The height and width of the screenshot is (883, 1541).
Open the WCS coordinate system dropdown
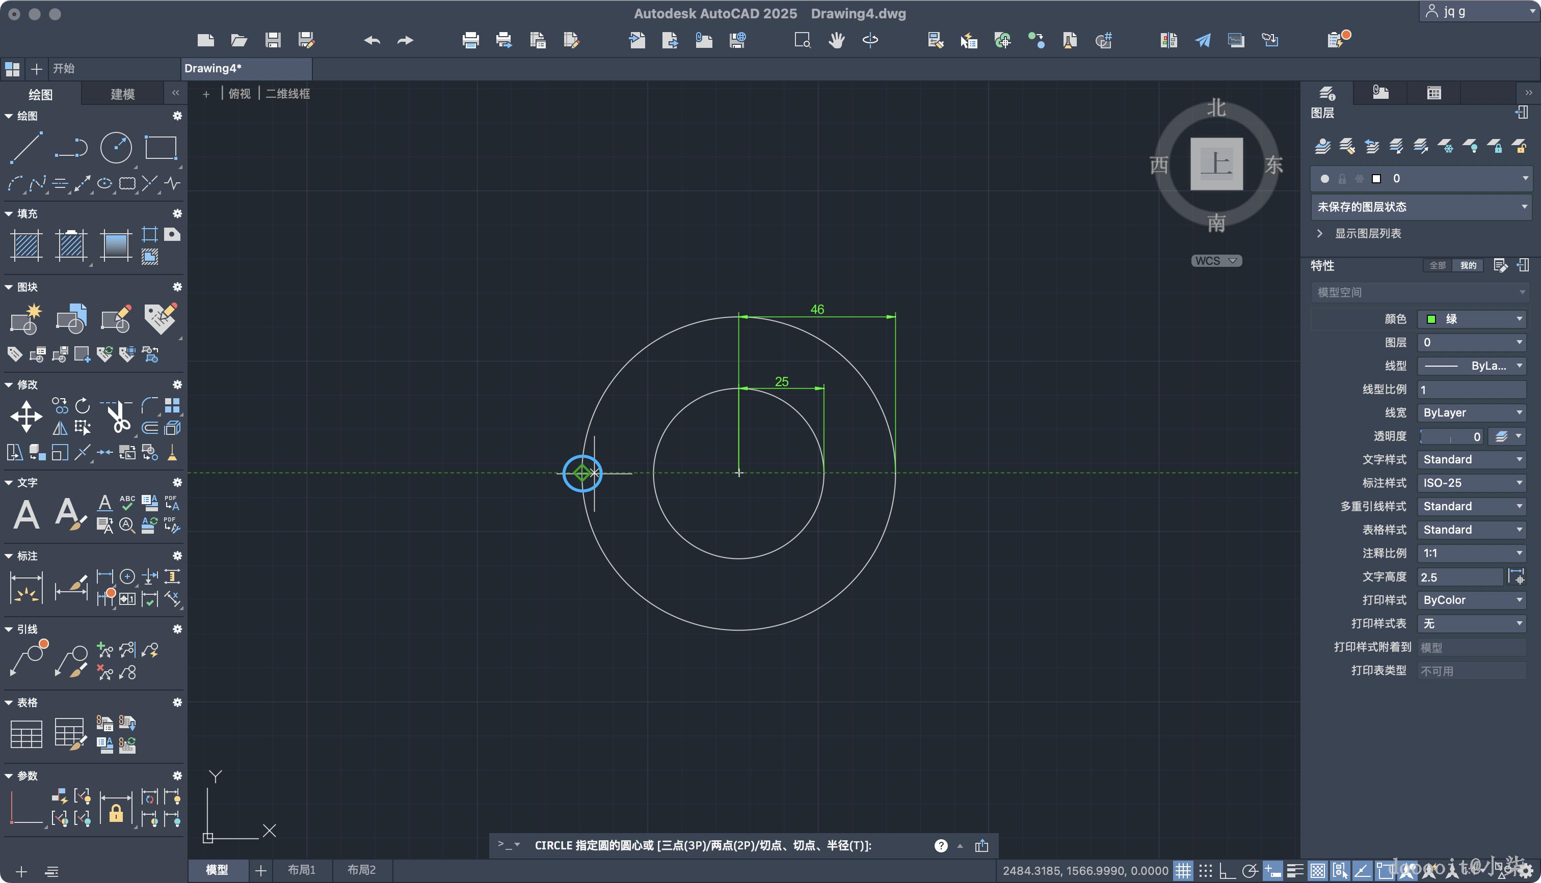click(x=1216, y=261)
